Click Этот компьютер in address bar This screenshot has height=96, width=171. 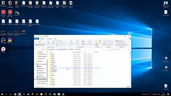pos(51,49)
